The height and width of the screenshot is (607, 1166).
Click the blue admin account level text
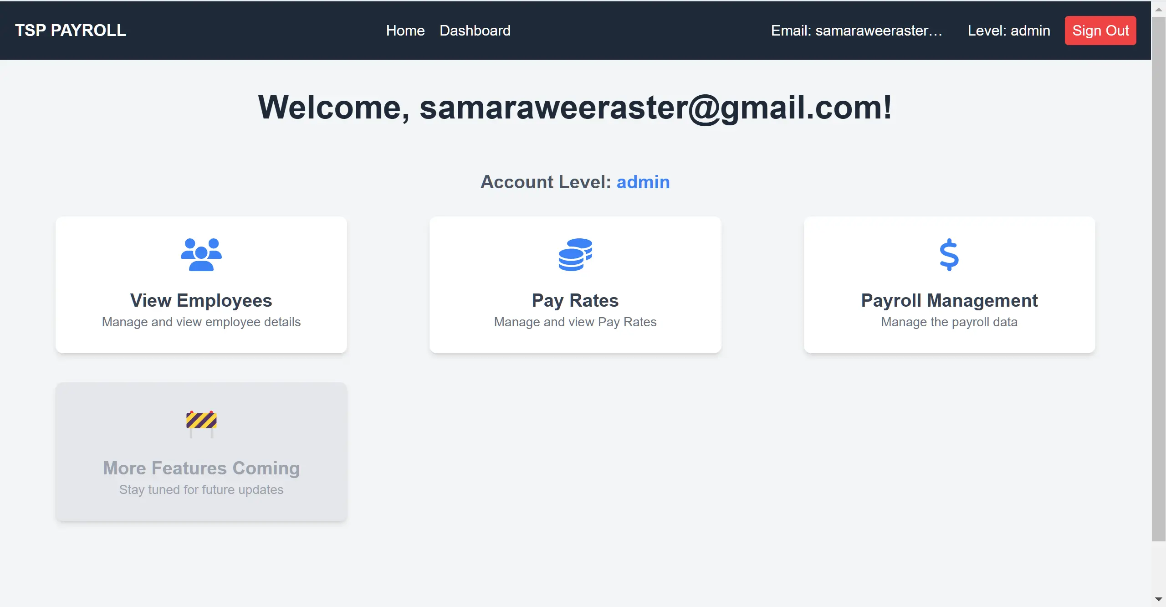(643, 182)
